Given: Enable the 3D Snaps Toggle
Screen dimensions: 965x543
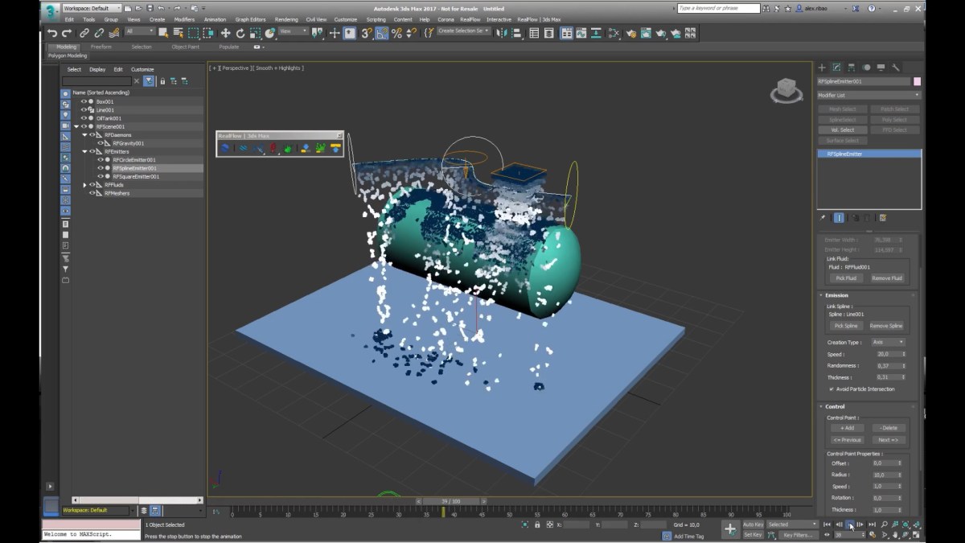Looking at the screenshot, I should click(365, 33).
